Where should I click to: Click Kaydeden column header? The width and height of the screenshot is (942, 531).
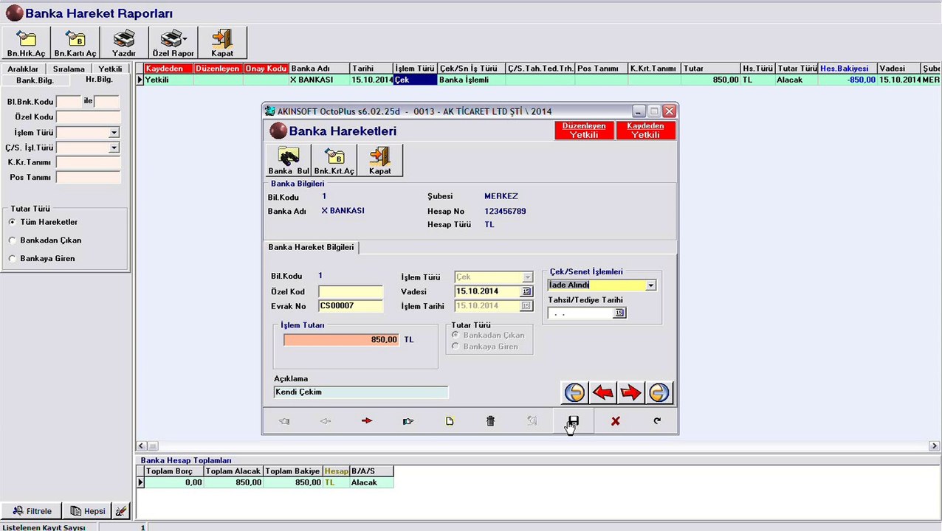coord(168,69)
